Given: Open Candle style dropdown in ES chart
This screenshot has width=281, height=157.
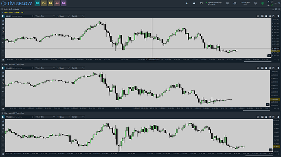Looking at the screenshot, I should [x=78, y=16].
